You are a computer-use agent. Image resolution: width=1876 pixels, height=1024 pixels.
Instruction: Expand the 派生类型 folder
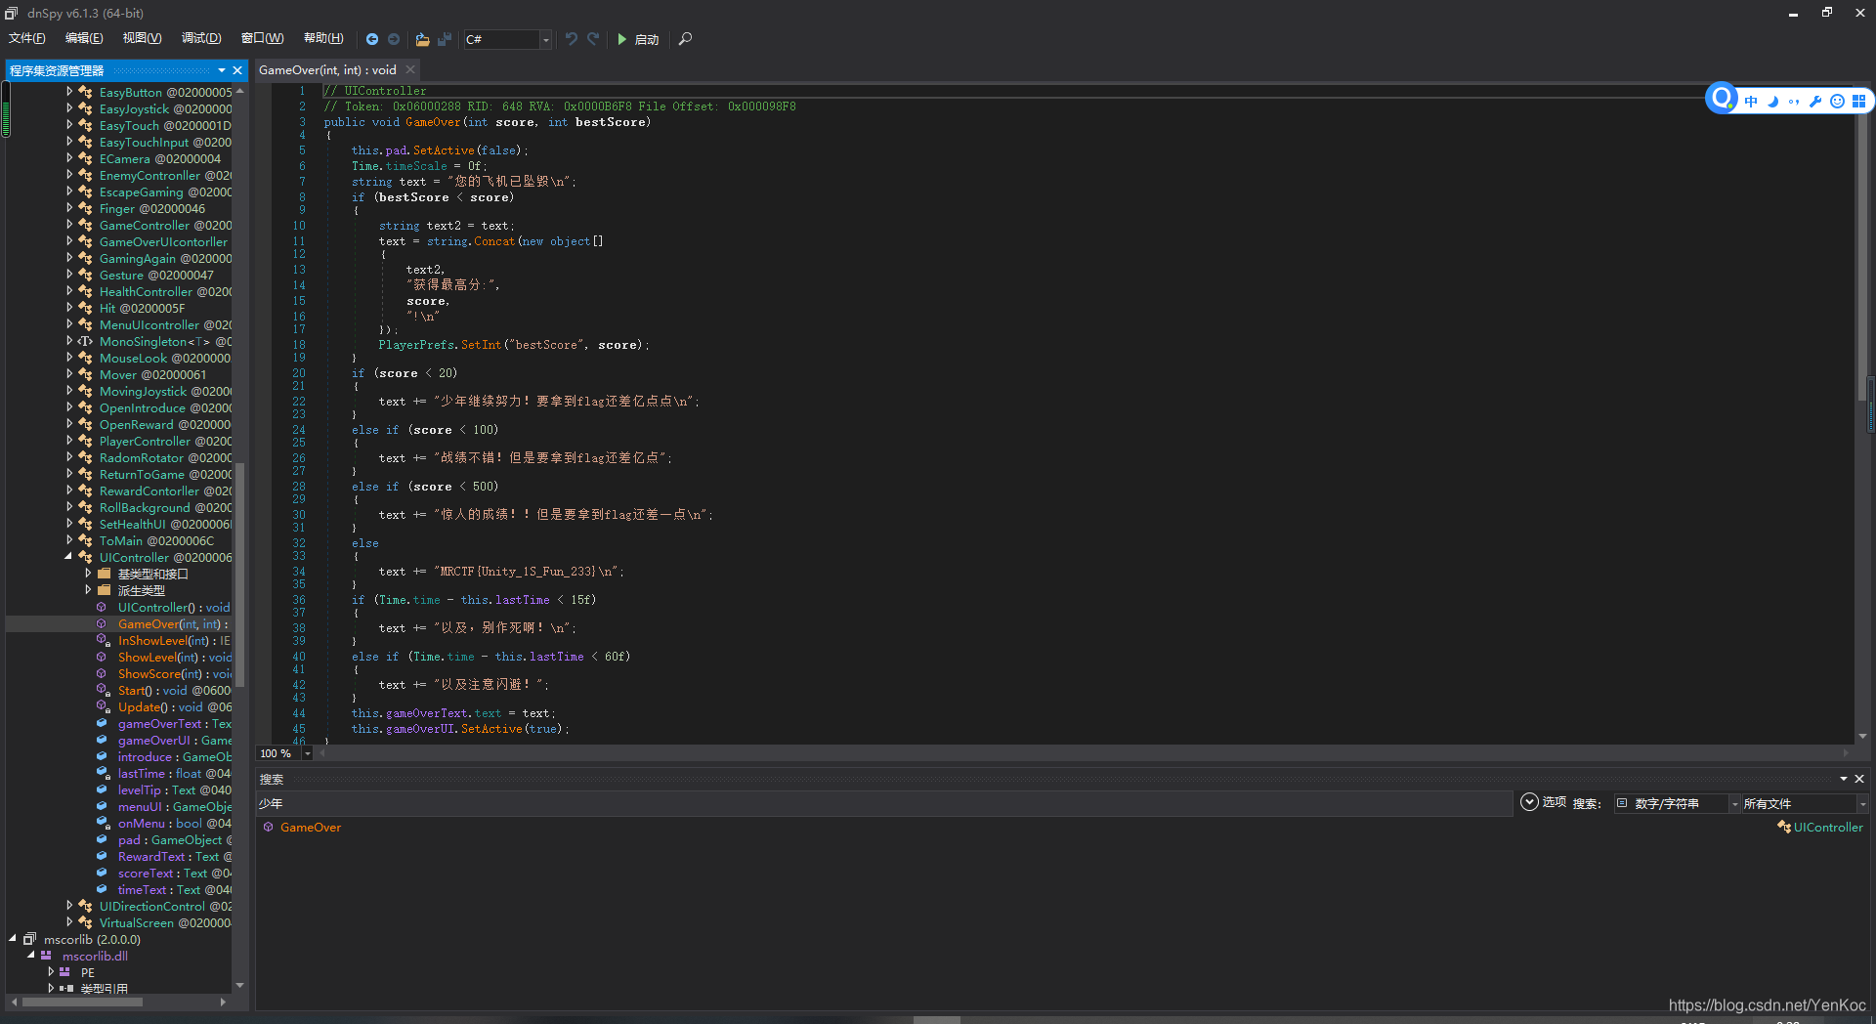(88, 590)
